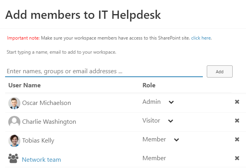Remove Charlie Washington with the X icon
This screenshot has height=168, width=246.
click(237, 121)
